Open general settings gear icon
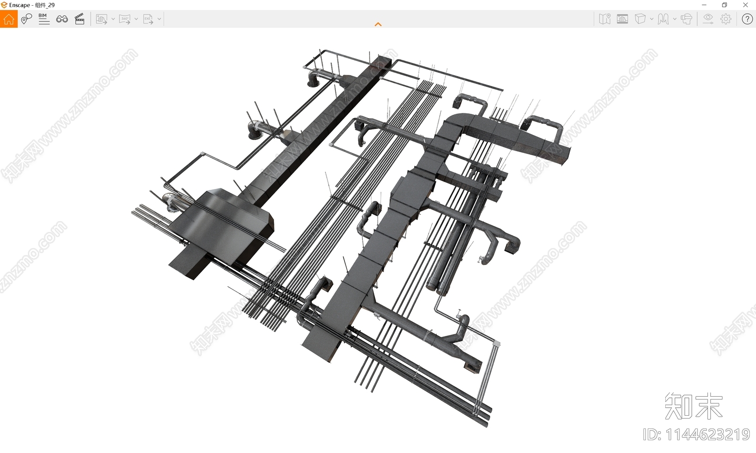 coord(726,19)
